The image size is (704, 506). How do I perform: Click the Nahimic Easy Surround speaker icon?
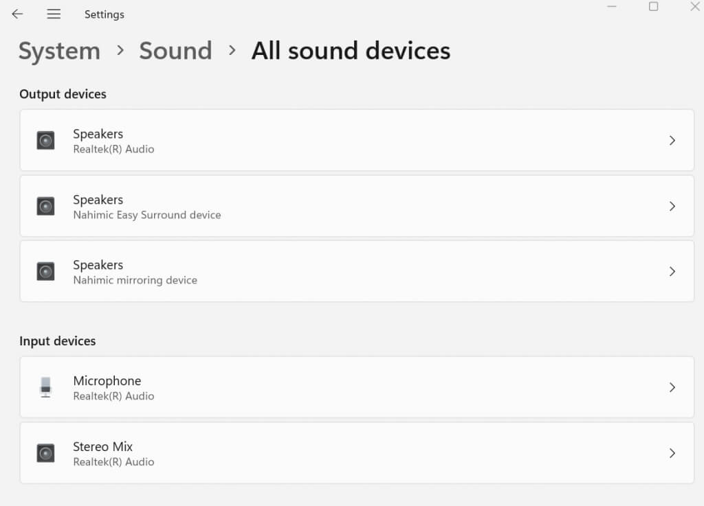tap(45, 206)
